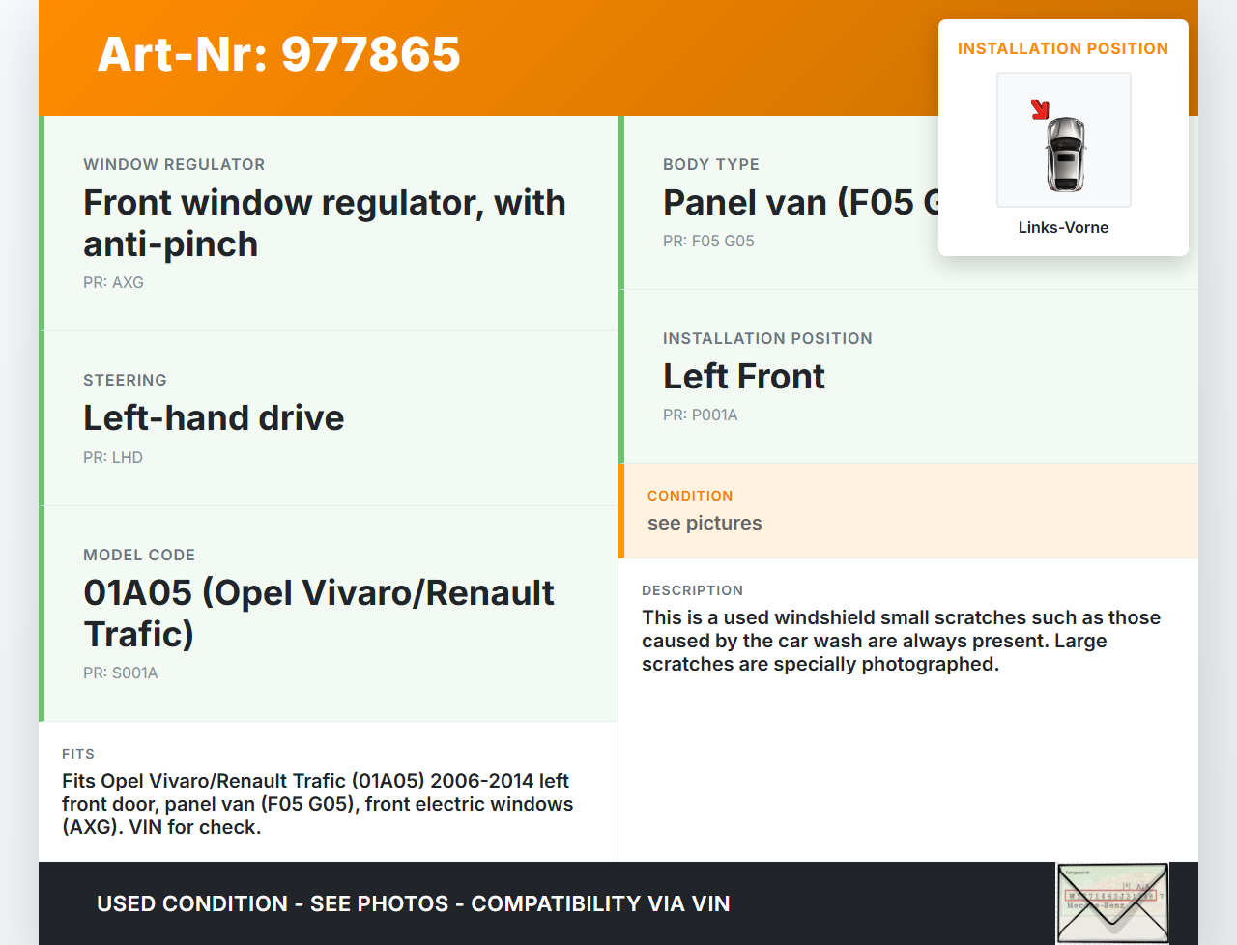Click the Art-Nr: 977865 heading

pos(279,54)
